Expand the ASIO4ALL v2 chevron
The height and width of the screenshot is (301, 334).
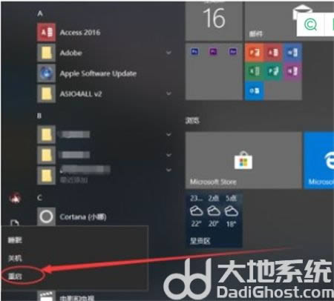point(168,93)
